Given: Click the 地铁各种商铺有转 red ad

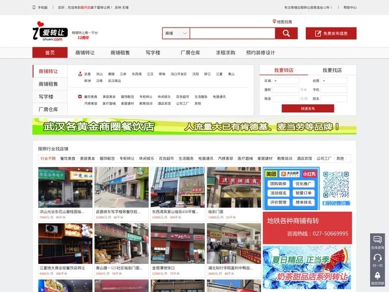Looking at the screenshot, I should 307,228.
